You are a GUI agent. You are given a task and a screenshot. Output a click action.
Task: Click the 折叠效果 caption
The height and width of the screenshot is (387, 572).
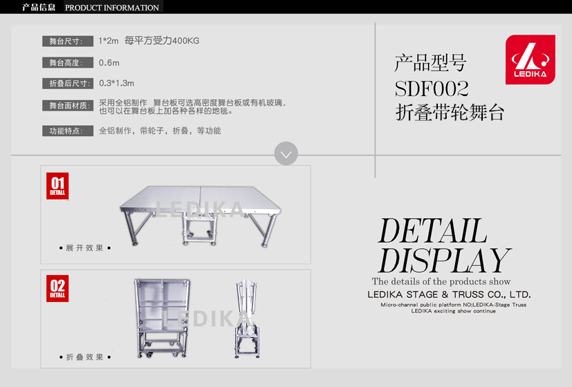click(x=84, y=357)
